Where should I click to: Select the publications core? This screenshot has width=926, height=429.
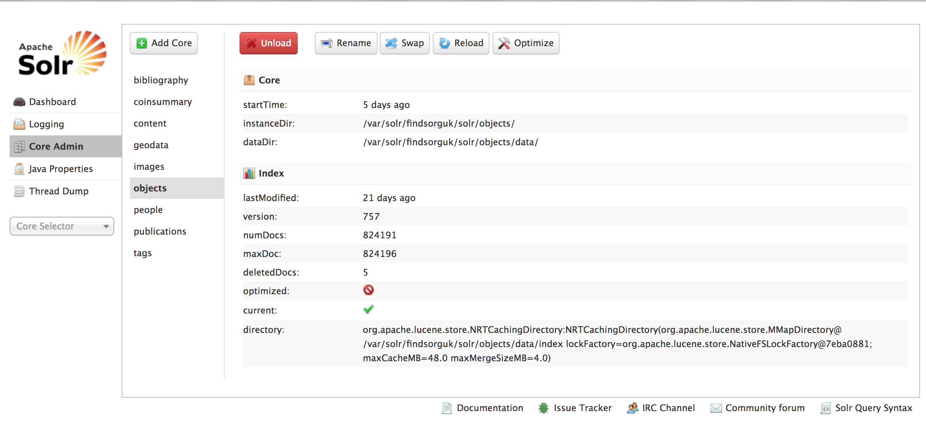(x=160, y=231)
